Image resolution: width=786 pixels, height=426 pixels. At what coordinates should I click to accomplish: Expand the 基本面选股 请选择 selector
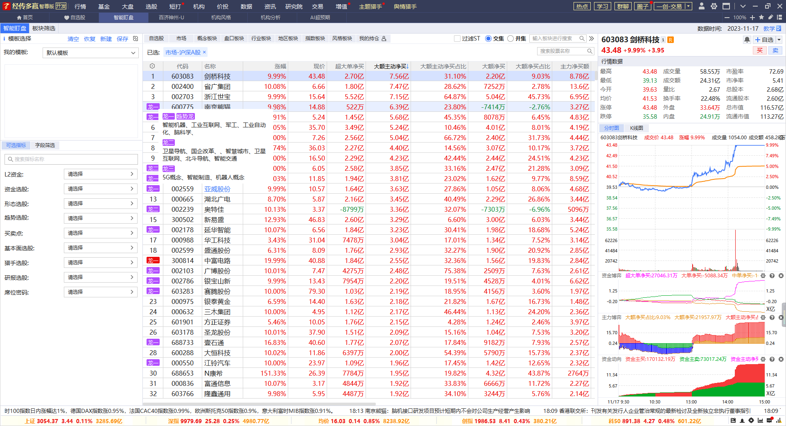[101, 248]
